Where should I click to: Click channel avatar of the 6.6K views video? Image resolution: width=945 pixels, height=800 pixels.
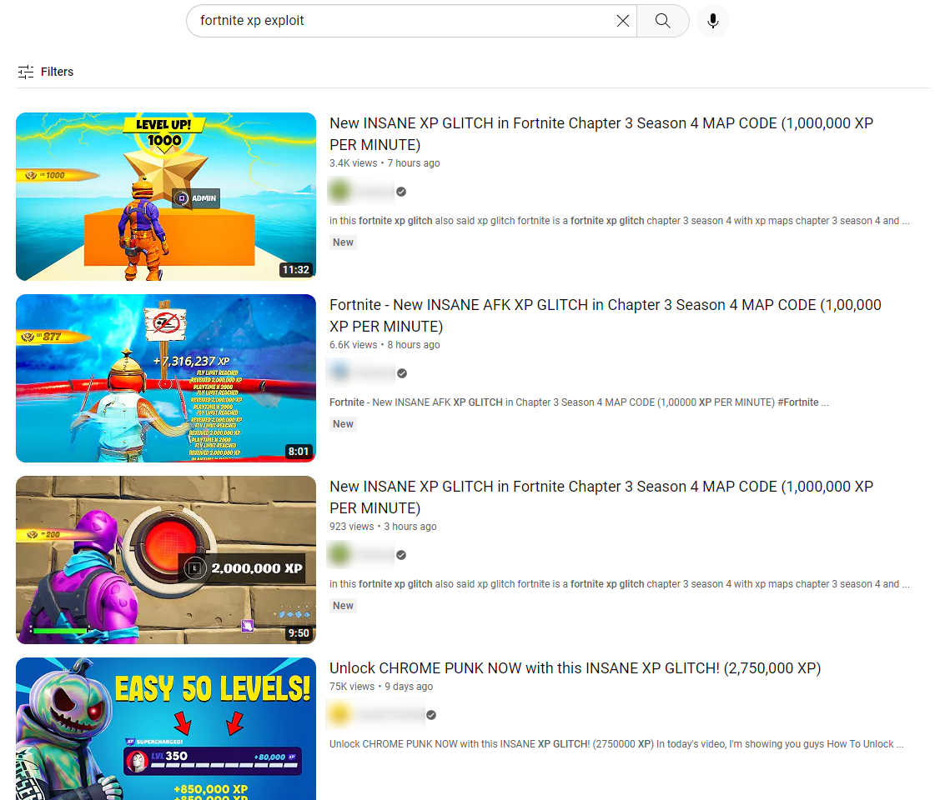coord(340,373)
